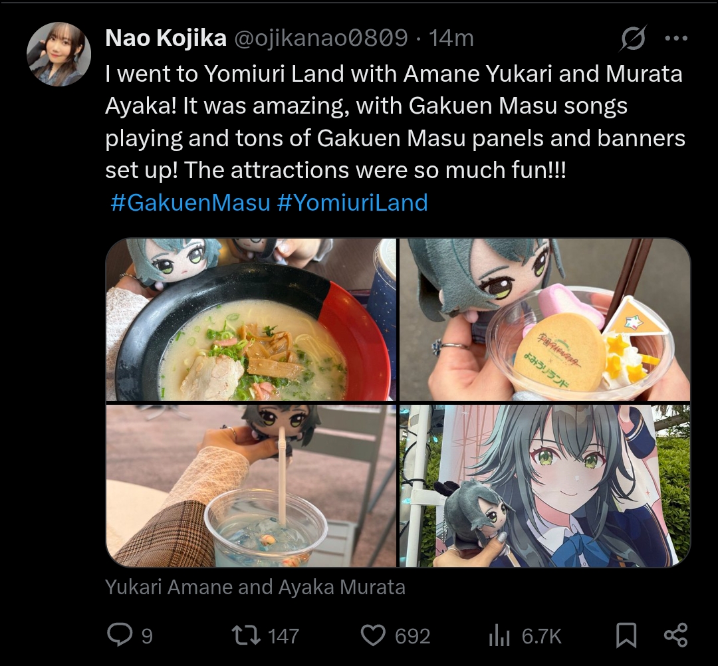This screenshot has height=666, width=718.
Task: Click the Nao Kojika display name
Action: coord(166,37)
